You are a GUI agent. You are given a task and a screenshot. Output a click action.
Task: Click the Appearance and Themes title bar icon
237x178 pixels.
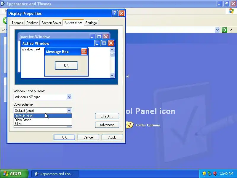point(3,4)
